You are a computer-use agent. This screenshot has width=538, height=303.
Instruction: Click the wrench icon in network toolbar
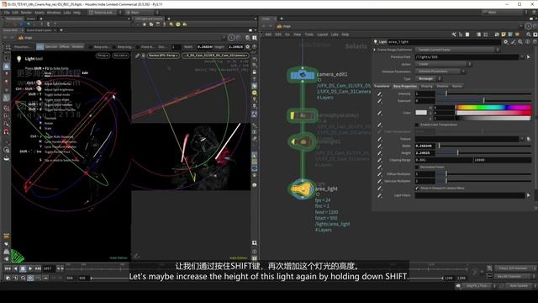(x=454, y=35)
